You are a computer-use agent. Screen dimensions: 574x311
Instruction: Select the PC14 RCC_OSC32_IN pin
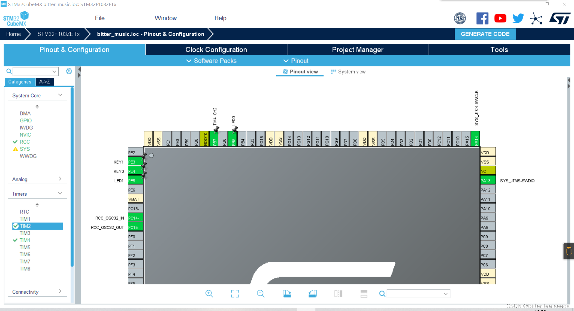pos(135,218)
